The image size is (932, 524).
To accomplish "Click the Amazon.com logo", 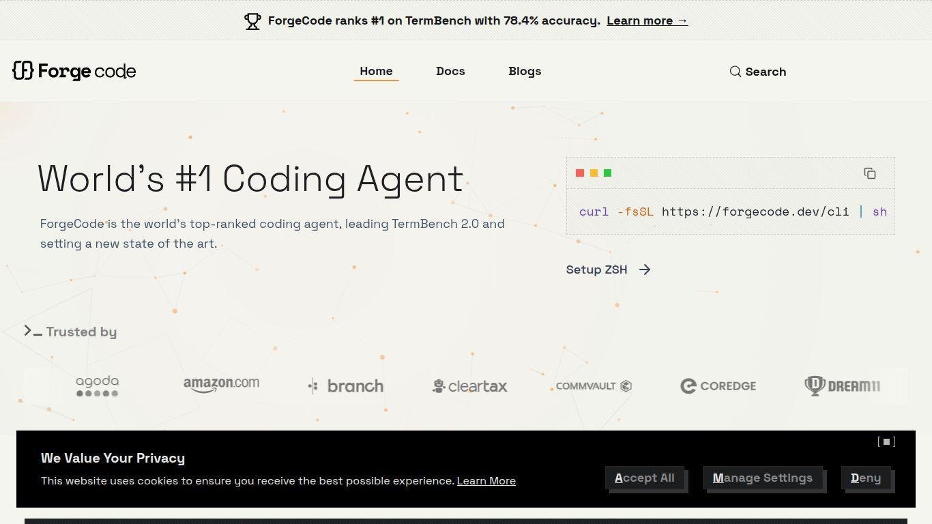I will coord(221,385).
